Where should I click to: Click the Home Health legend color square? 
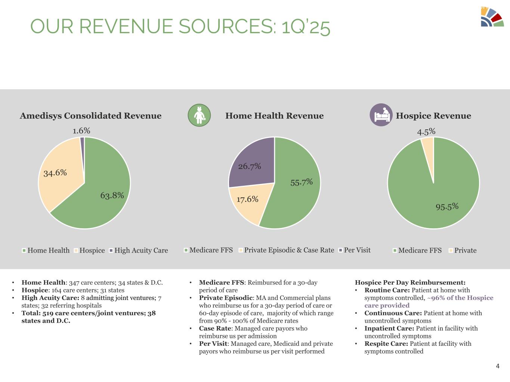pos(24,250)
